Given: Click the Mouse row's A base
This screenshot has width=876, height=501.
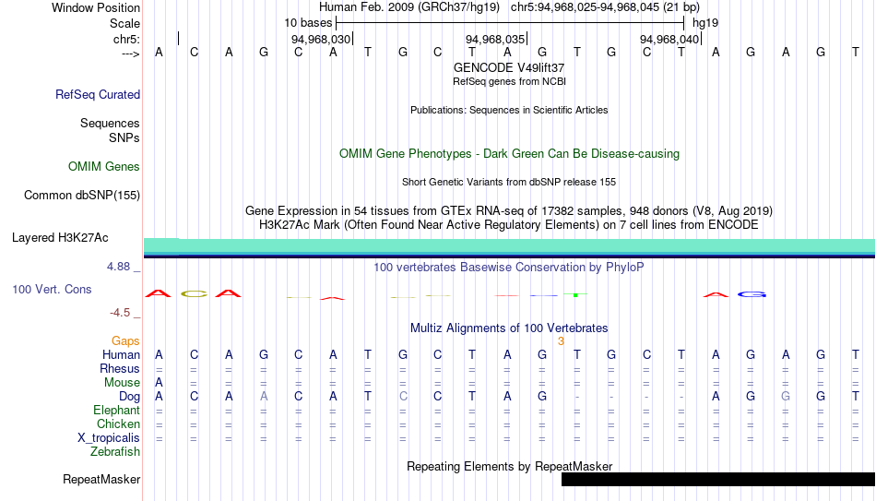Looking at the screenshot, I should pos(159,383).
